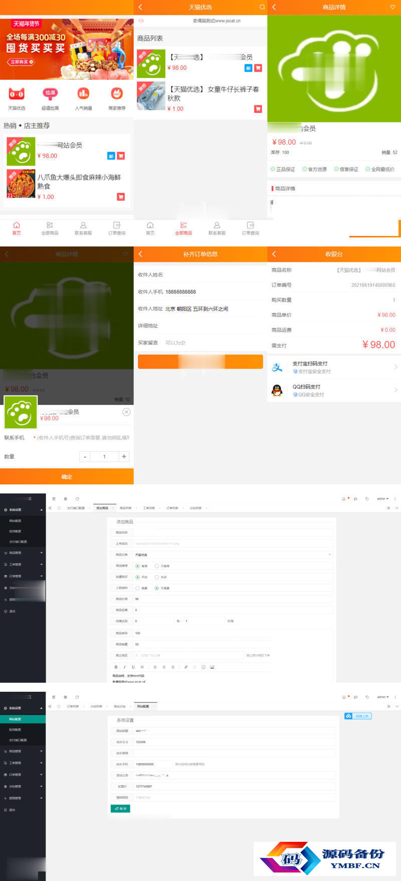Select the 不推荐 radio button
The width and height of the screenshot is (401, 881).
point(157,566)
